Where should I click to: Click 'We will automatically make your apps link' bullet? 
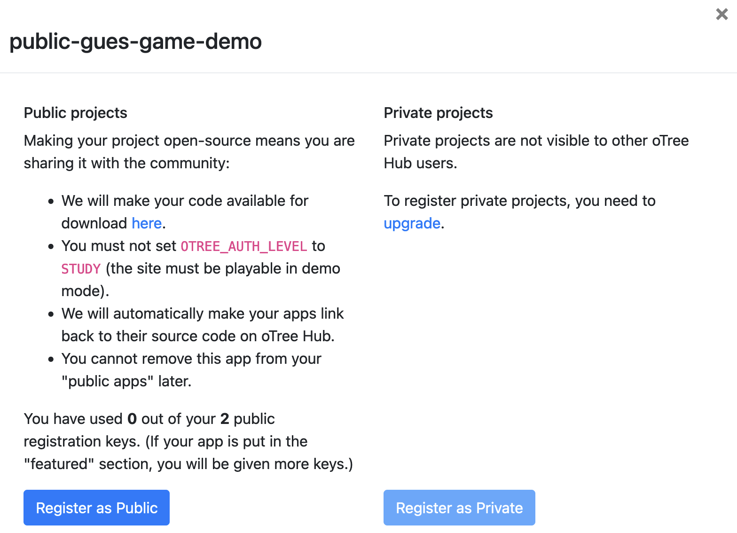click(x=203, y=325)
